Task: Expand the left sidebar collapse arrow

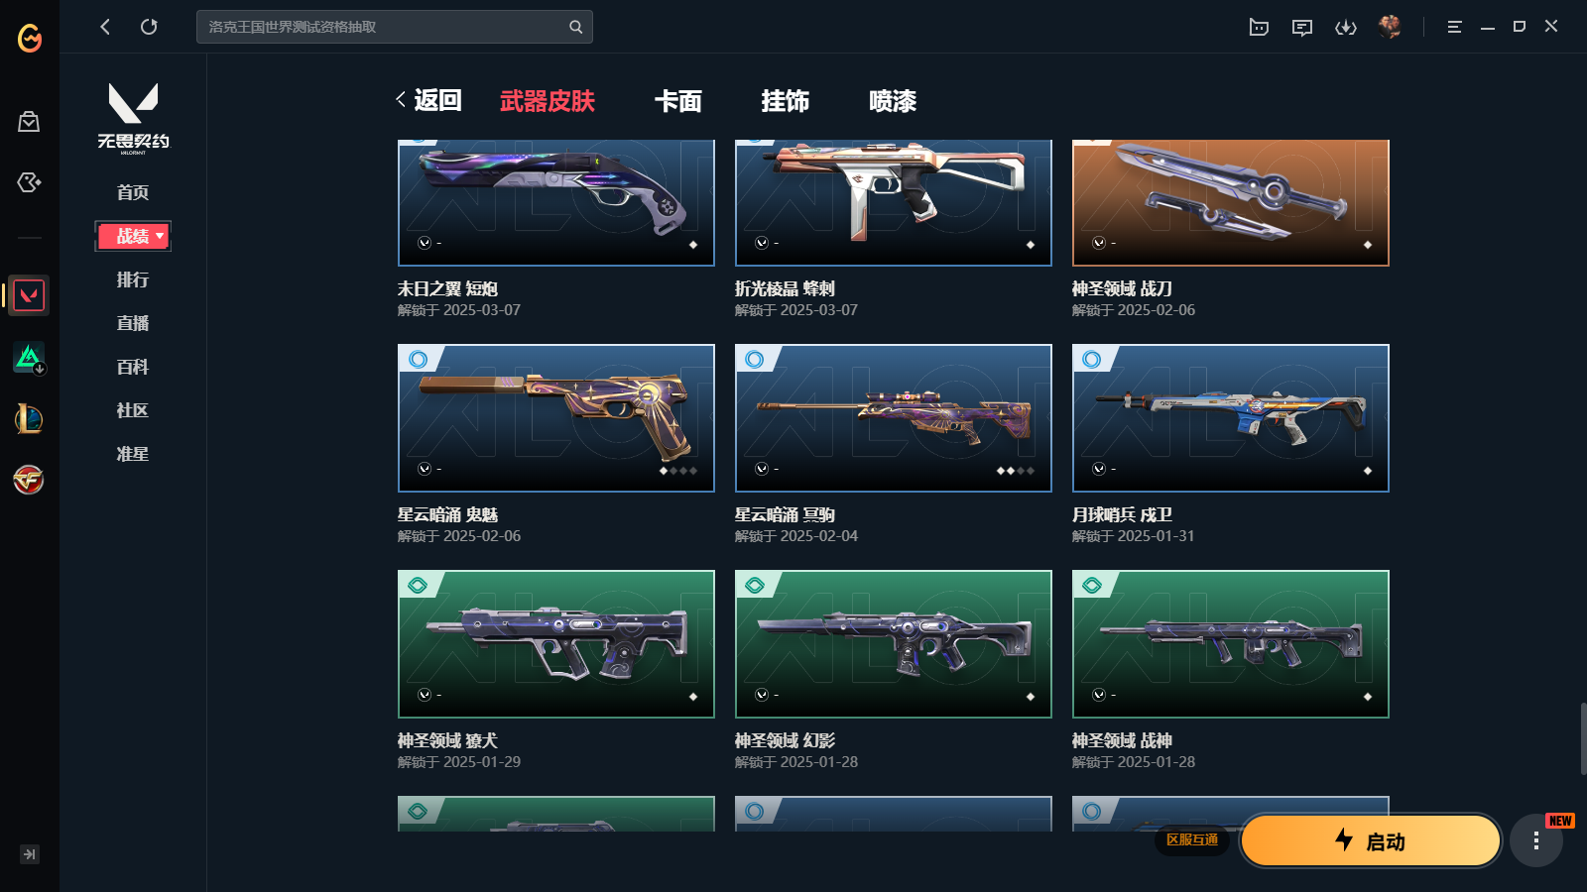Action: (30, 854)
